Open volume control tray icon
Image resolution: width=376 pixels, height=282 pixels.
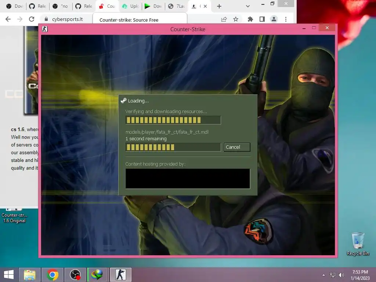341,275
